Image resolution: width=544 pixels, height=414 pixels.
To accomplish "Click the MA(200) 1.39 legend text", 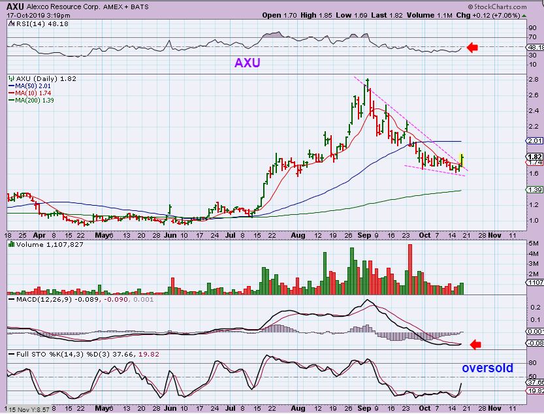I will 35,101.
